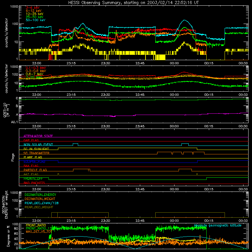Pick the BAD_PACKETS flag label

(34, 183)
